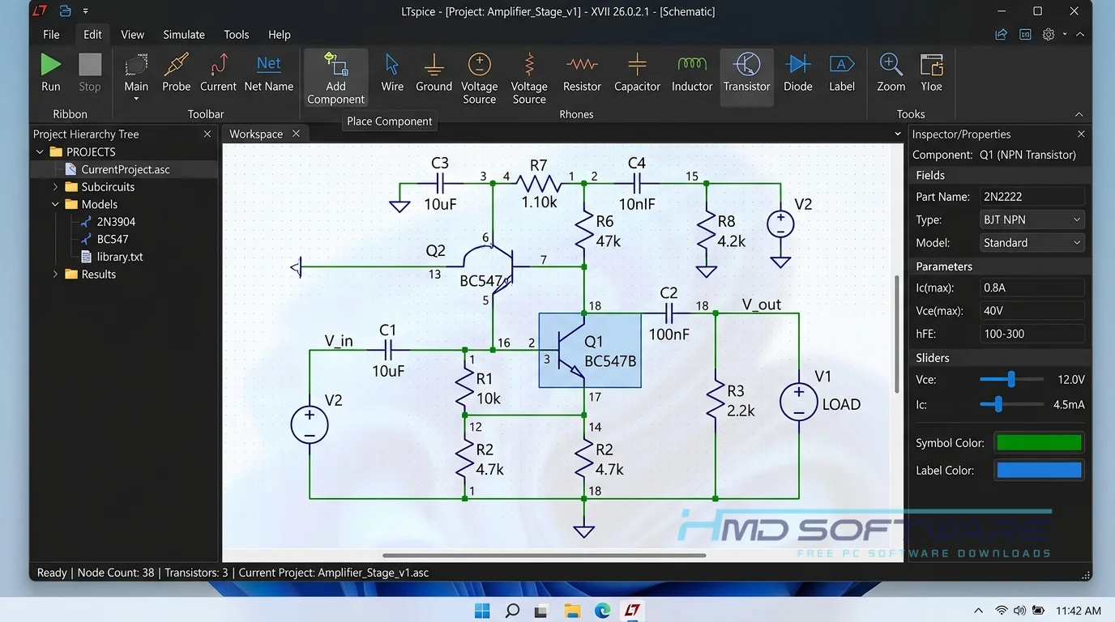Close the Project Hierarchy Tree panel

click(207, 134)
